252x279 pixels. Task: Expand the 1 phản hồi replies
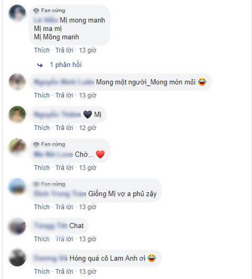coord(66,65)
